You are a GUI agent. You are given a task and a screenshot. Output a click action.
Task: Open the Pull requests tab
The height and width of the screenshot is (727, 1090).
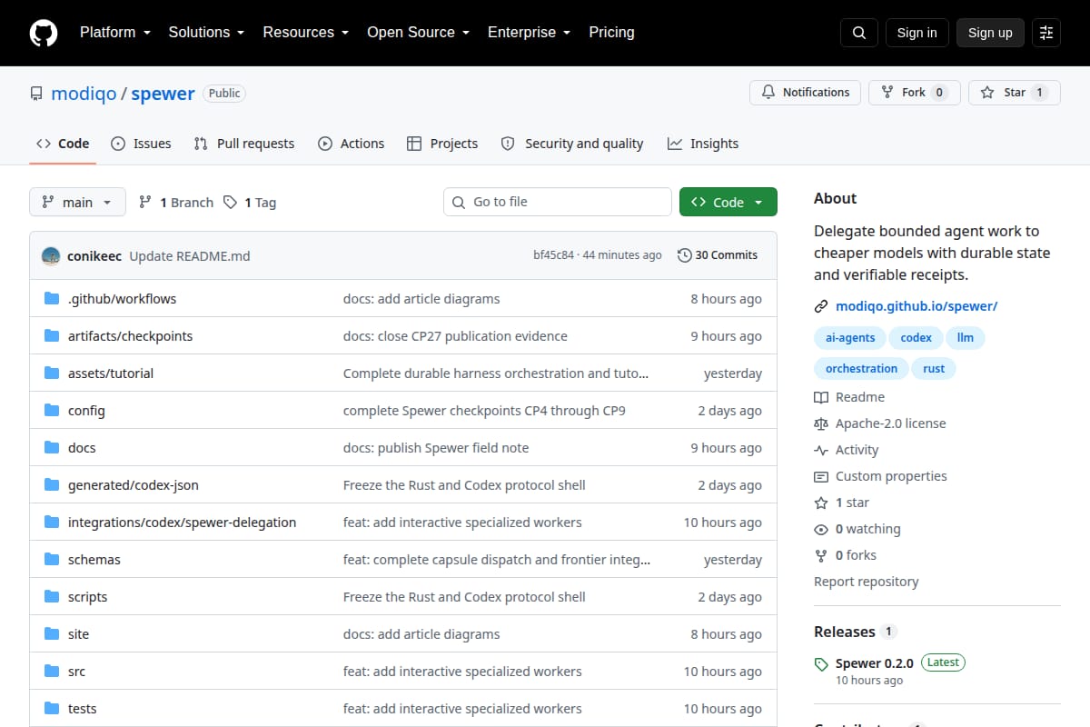pyautogui.click(x=244, y=144)
